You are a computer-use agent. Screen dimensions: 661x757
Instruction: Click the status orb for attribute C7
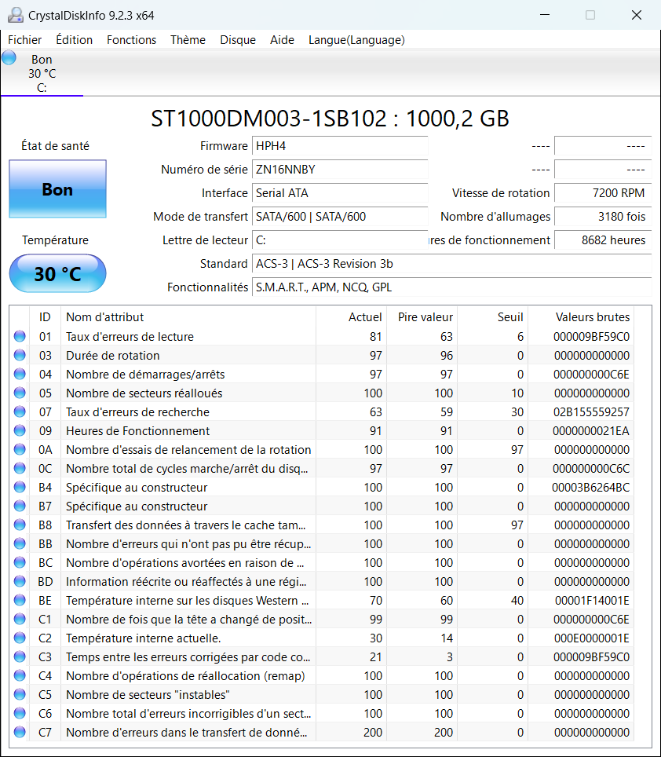[x=20, y=731]
